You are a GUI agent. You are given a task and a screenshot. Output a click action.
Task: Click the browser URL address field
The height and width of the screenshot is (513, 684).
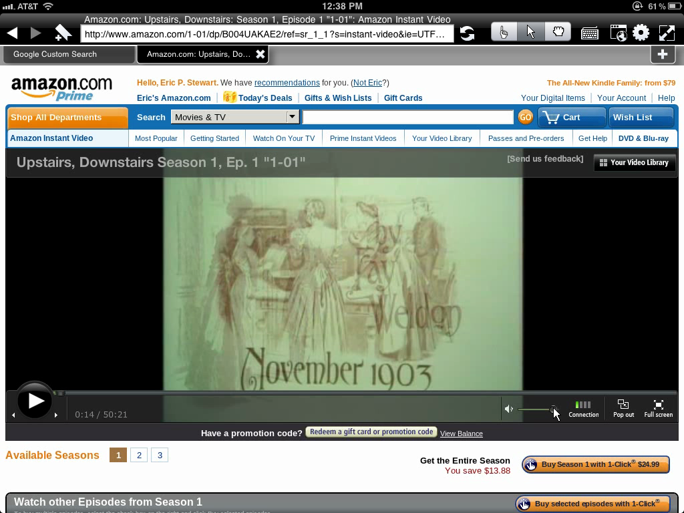(267, 34)
